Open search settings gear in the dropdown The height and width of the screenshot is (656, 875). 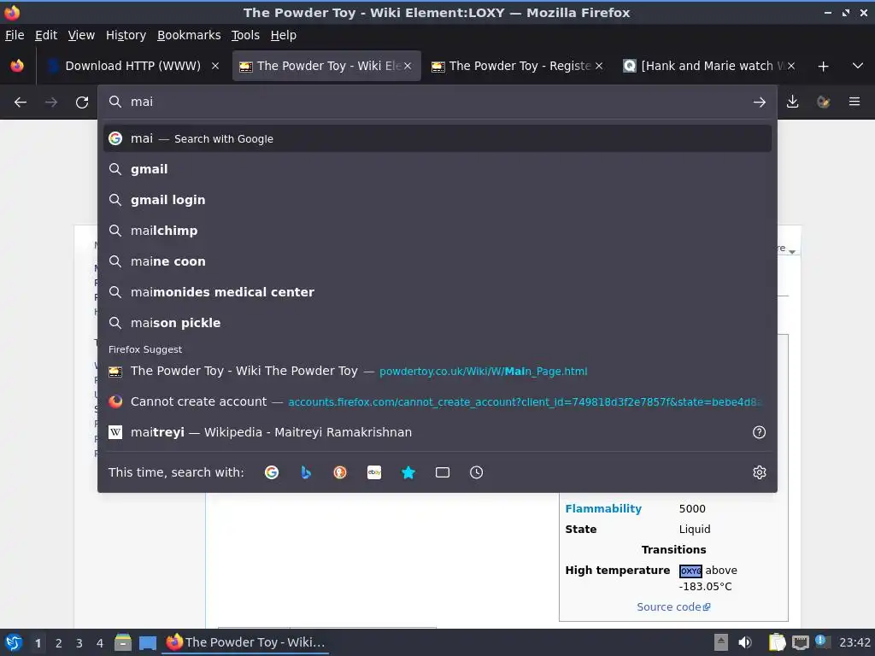(760, 472)
